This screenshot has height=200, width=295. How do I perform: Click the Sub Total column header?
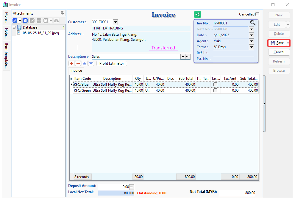tap(186, 79)
